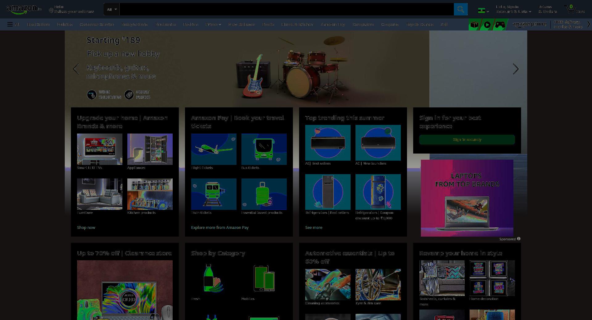The width and height of the screenshot is (592, 320).
Task: Open Customer Service nav item
Action: click(x=97, y=24)
